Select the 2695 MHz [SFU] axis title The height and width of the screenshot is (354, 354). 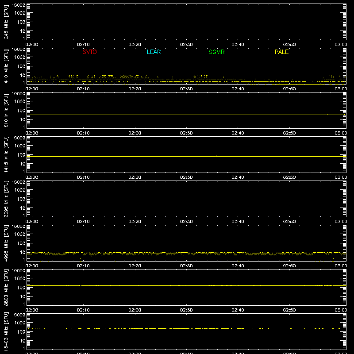[6, 199]
